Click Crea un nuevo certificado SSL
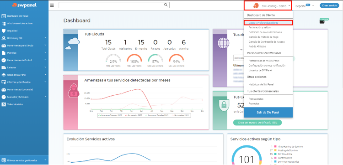The image size is (343, 165). [257, 123]
